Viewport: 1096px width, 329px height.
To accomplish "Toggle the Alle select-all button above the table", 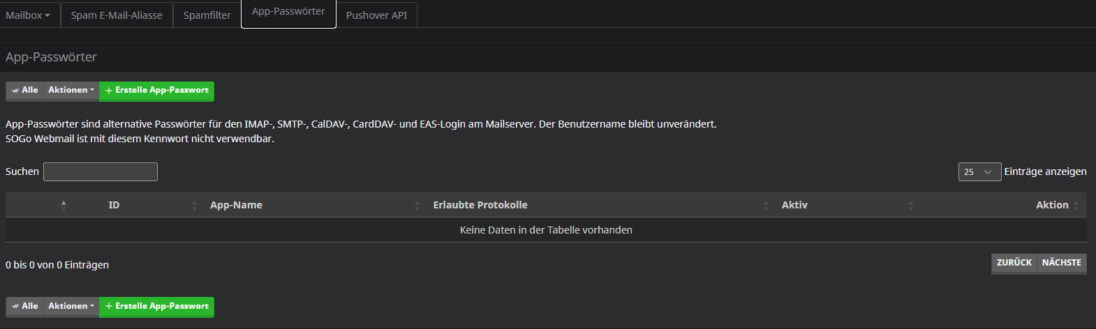I will pos(25,91).
